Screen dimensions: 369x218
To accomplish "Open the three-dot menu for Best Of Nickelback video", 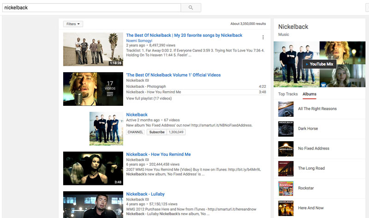I will 263,37.
